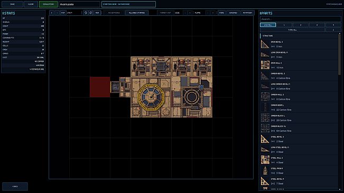Click the Cargo stat row

(23, 54)
